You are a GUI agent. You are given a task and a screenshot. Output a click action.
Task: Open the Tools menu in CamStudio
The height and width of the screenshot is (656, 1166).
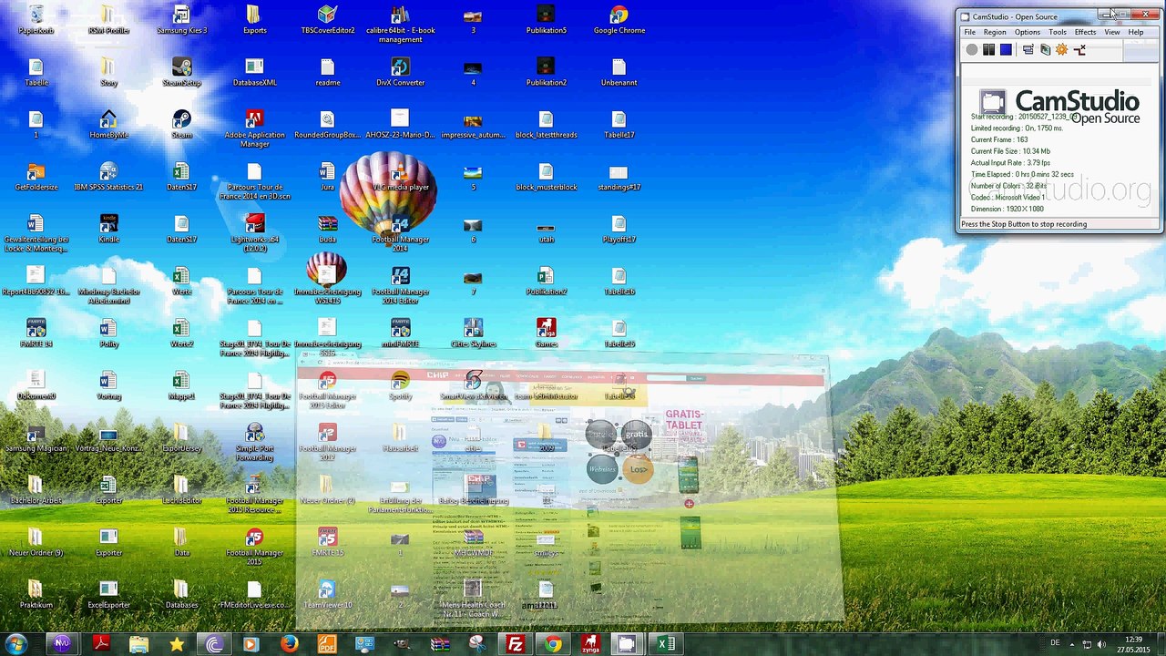(x=1058, y=32)
